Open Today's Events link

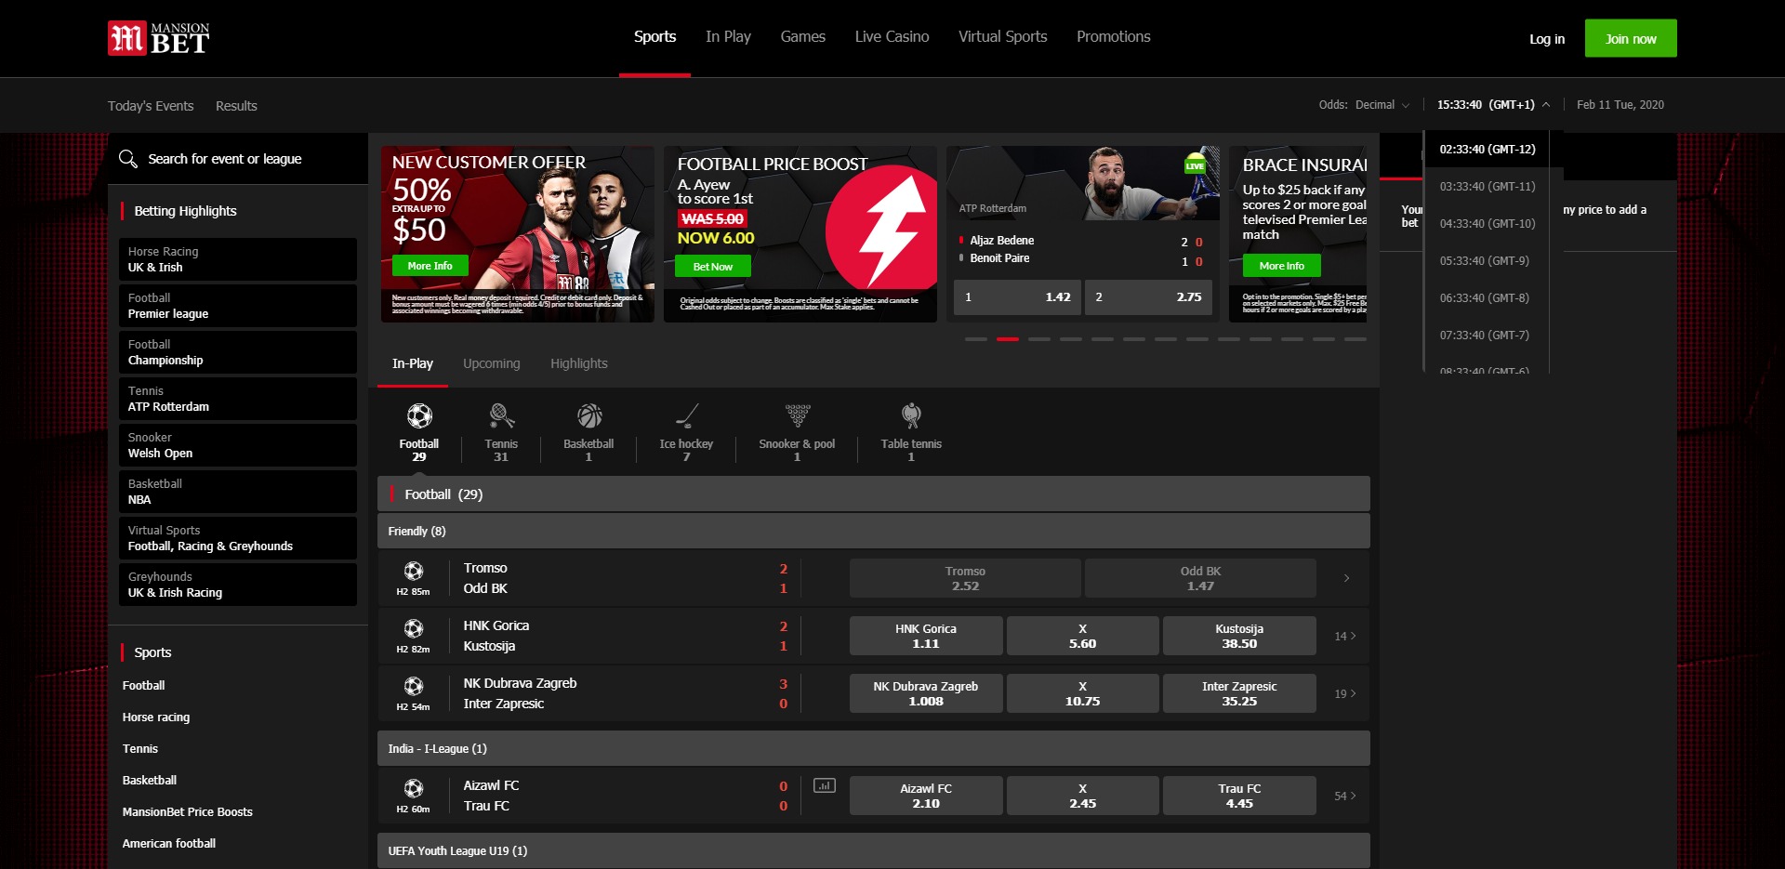tap(151, 106)
